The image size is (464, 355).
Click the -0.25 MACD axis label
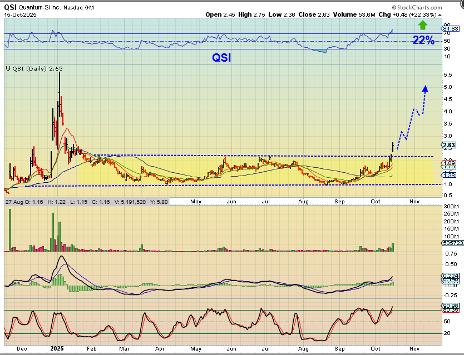pos(450,296)
